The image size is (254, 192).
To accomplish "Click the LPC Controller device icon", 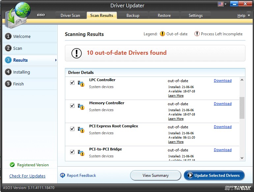I will [81, 83].
